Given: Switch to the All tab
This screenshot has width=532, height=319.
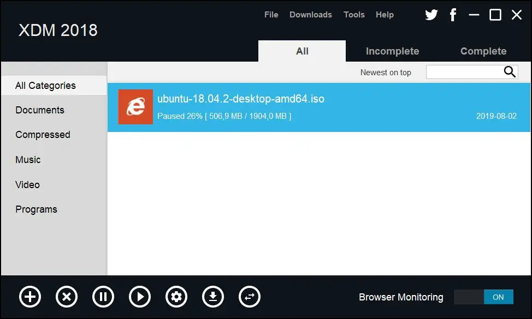Looking at the screenshot, I should click(x=302, y=51).
